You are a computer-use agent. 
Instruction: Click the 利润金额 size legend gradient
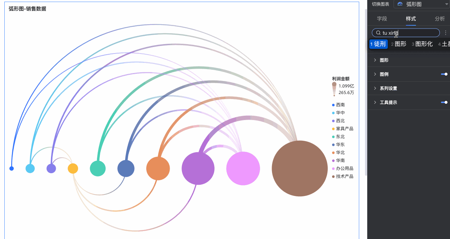tap(334, 89)
